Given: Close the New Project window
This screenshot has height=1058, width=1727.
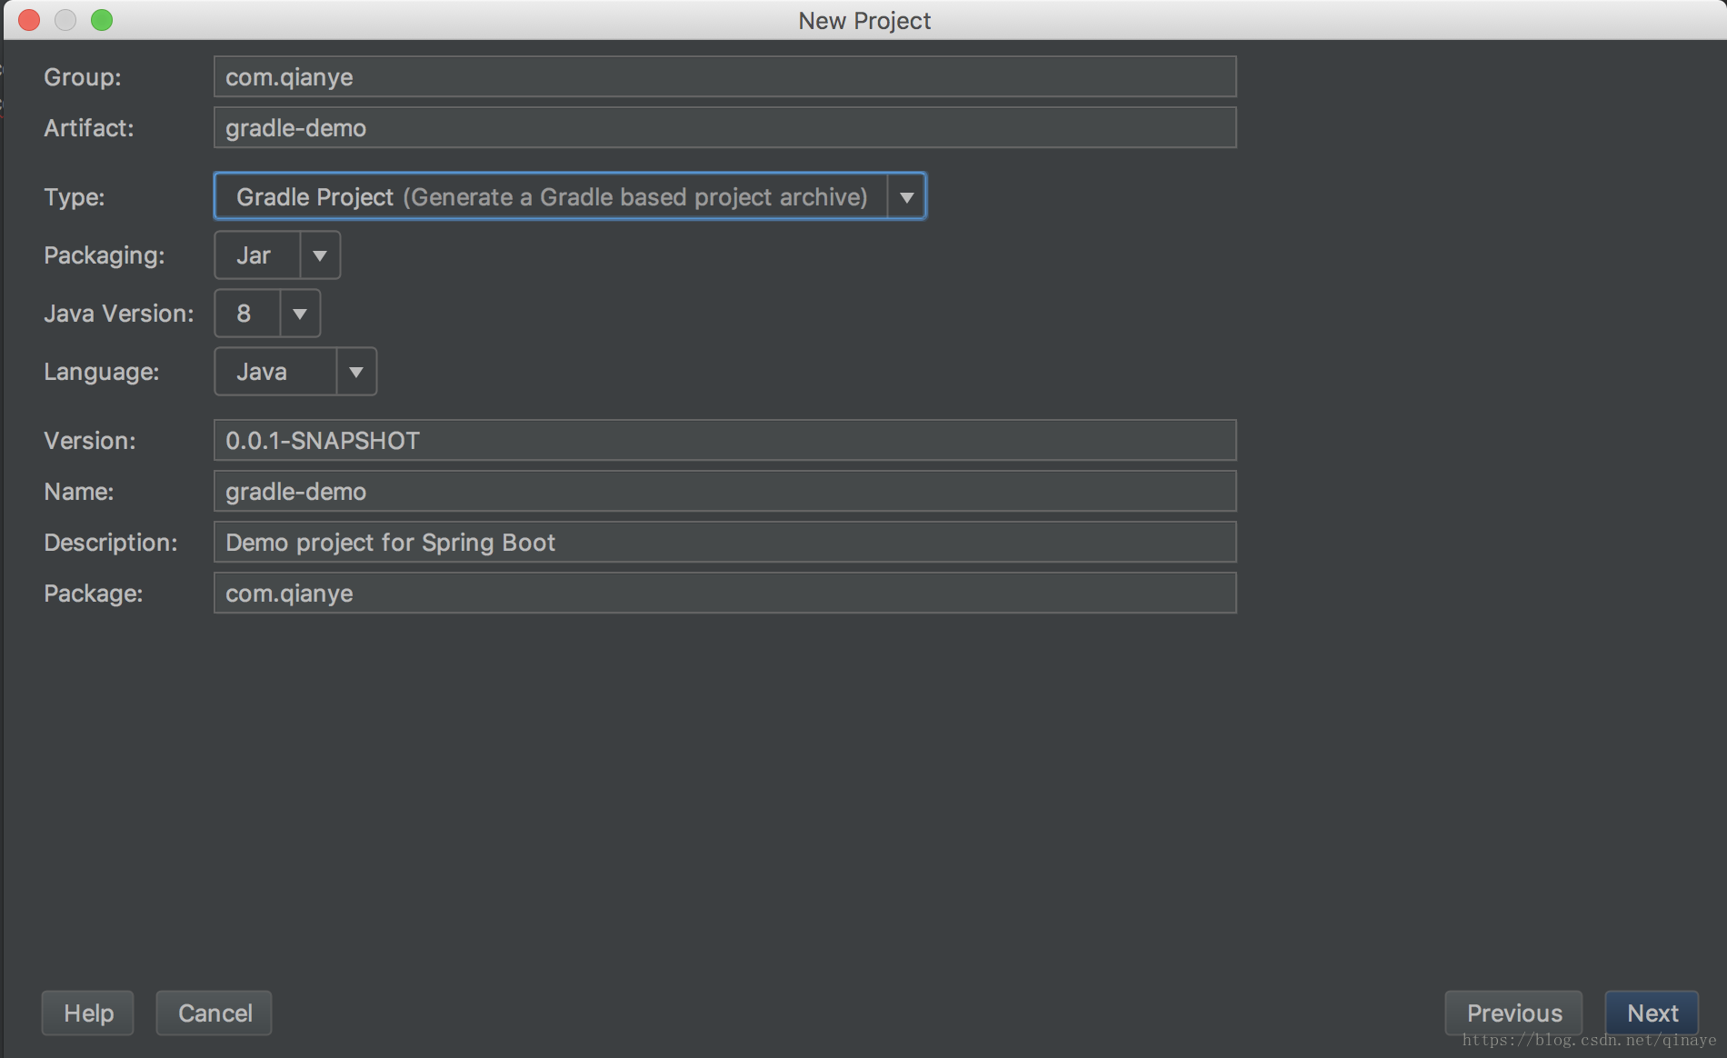Looking at the screenshot, I should click(x=29, y=20).
